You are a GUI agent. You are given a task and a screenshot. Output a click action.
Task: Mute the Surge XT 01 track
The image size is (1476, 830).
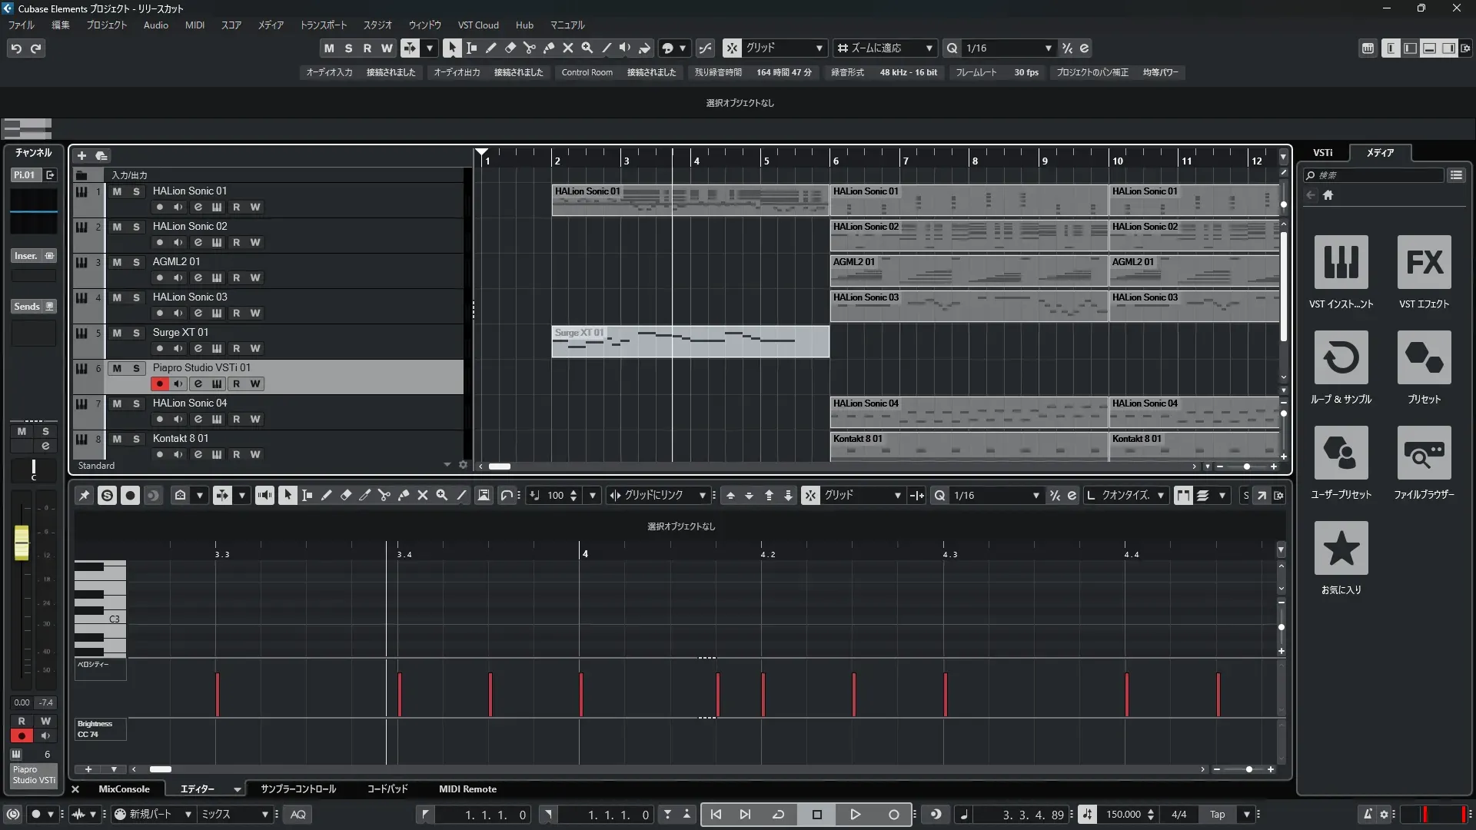click(x=117, y=333)
